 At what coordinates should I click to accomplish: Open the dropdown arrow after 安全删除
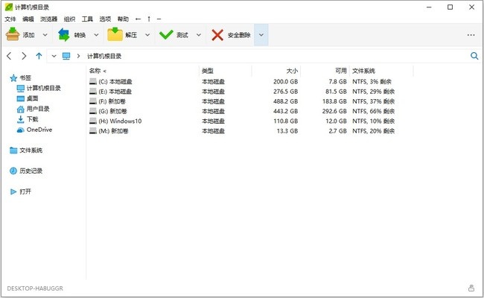click(x=261, y=35)
